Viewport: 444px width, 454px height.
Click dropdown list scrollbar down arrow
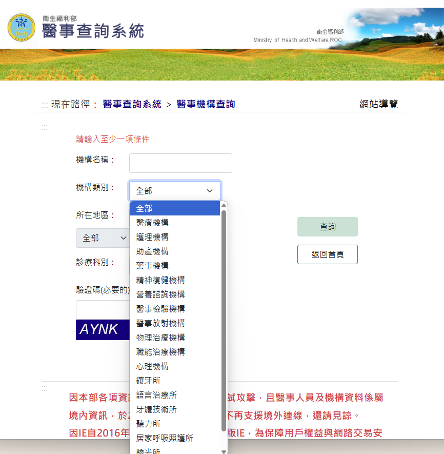pyautogui.click(x=224, y=451)
